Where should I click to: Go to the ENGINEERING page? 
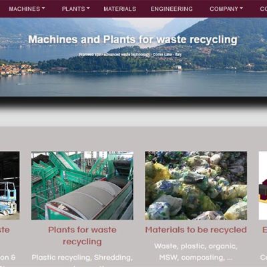pos(172,9)
